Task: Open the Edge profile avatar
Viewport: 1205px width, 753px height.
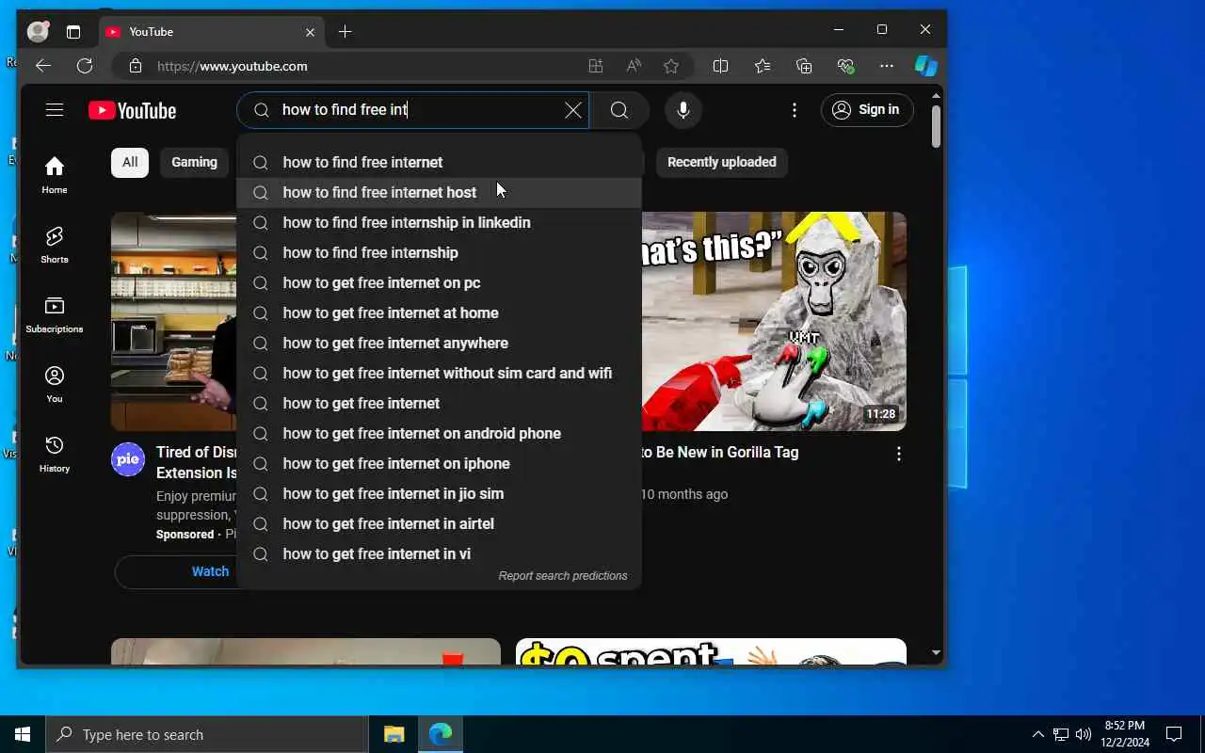Action: [x=38, y=31]
